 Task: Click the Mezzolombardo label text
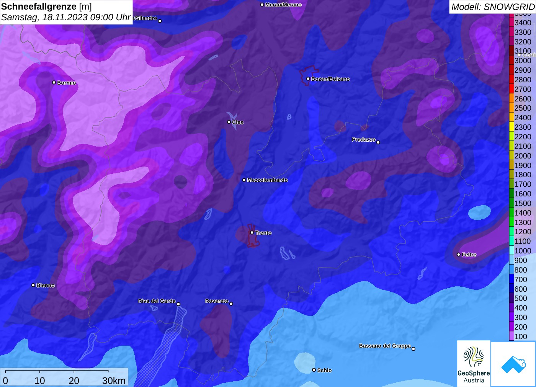tap(267, 180)
